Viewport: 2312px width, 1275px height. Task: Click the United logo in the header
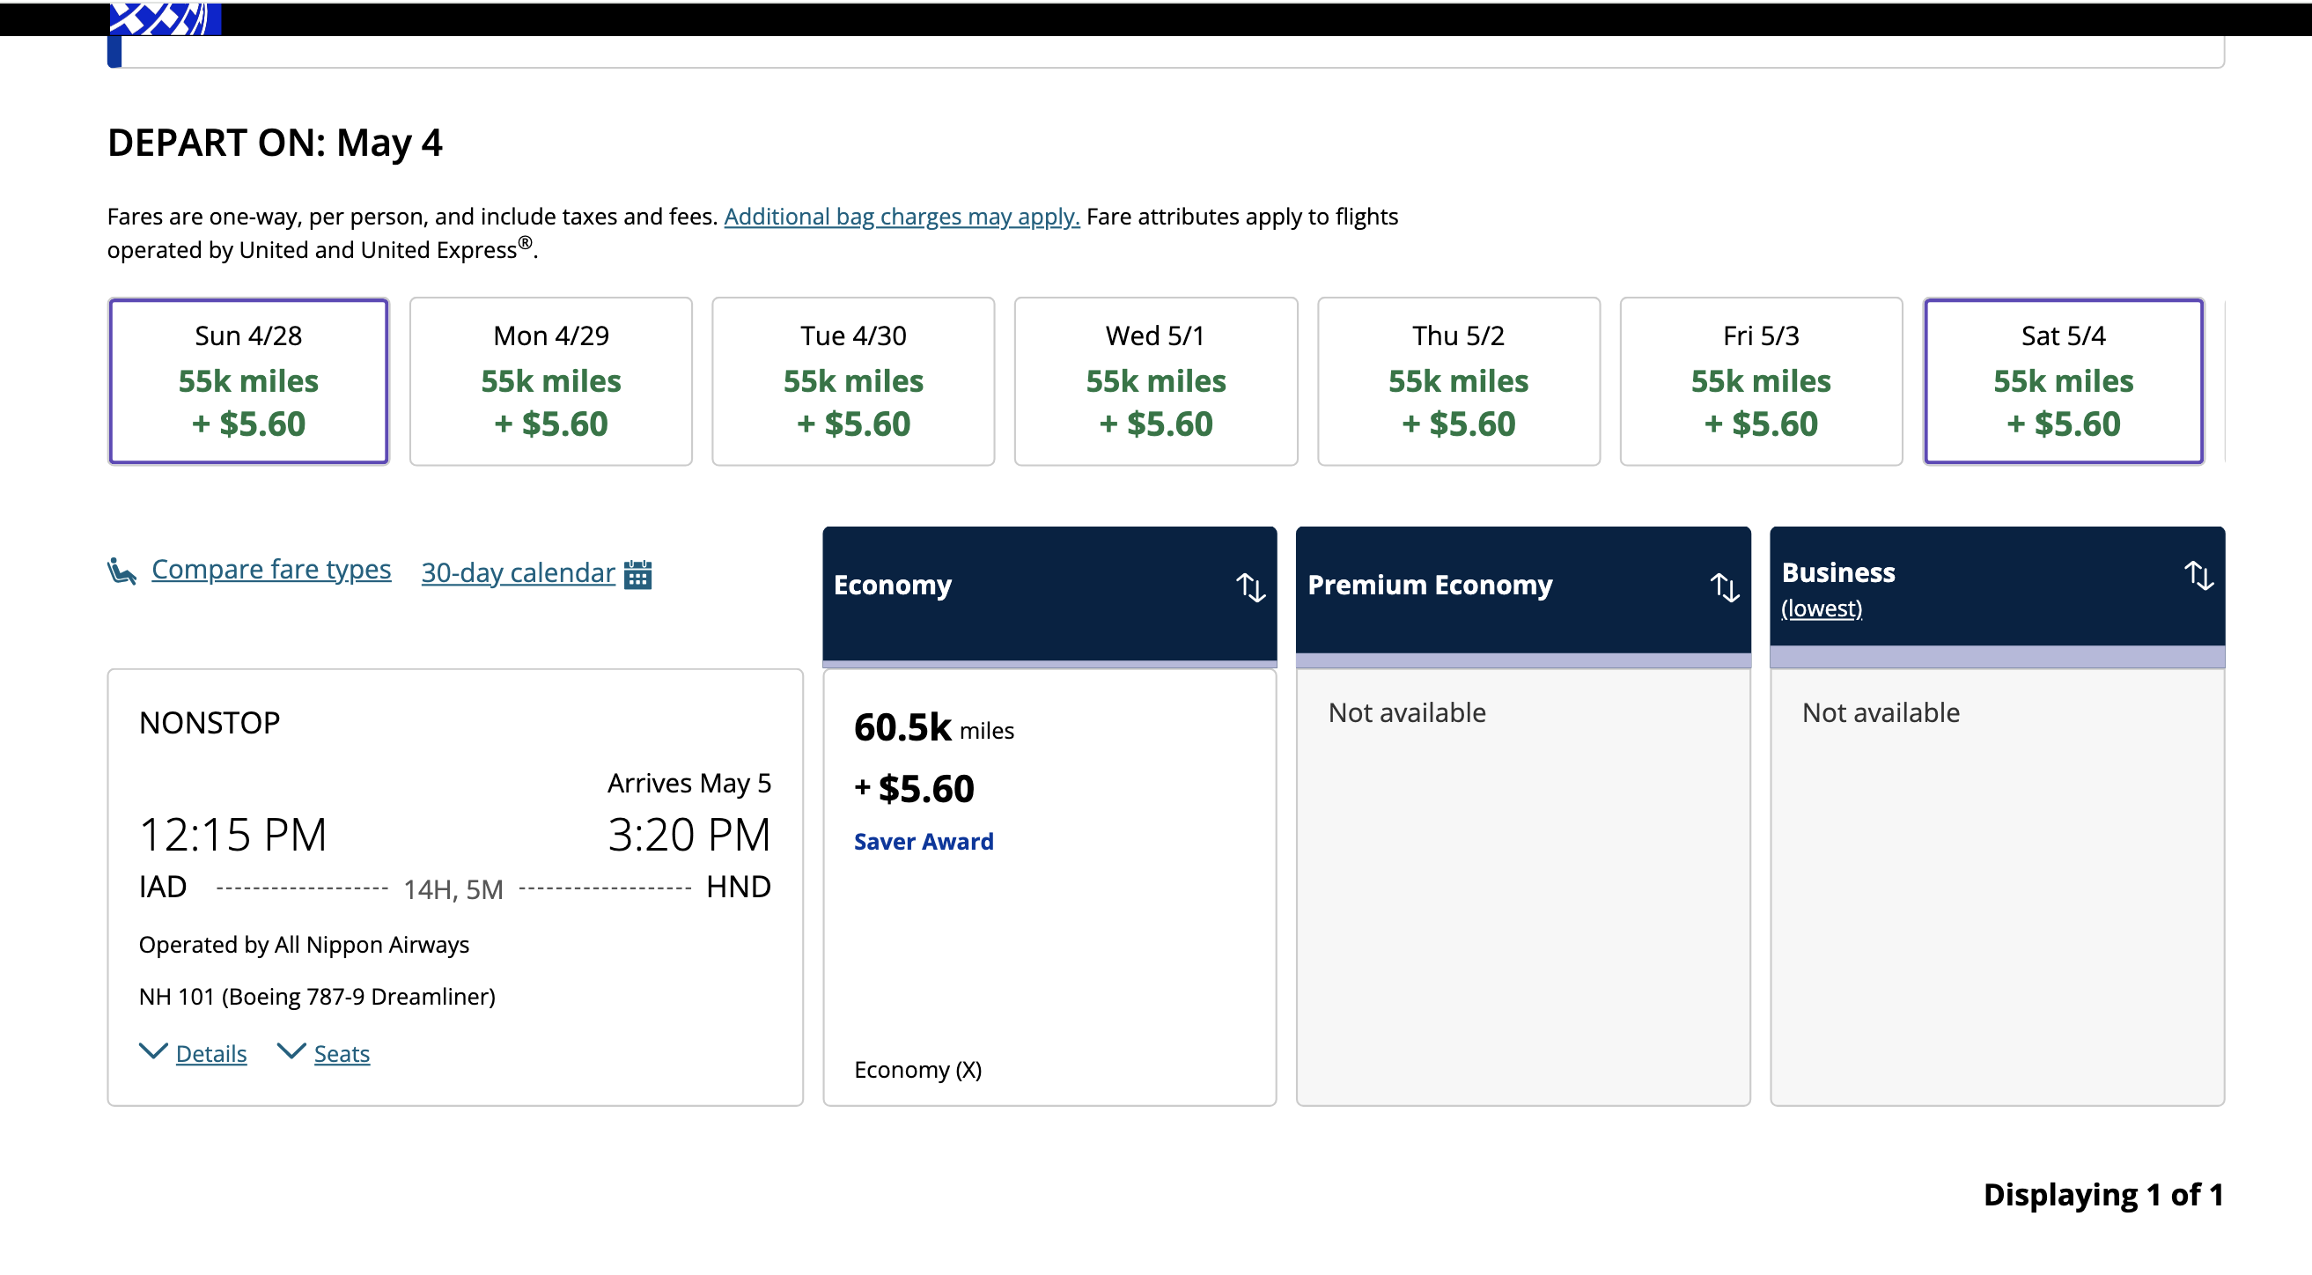pyautogui.click(x=166, y=18)
